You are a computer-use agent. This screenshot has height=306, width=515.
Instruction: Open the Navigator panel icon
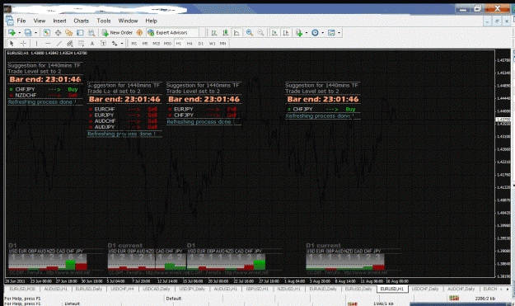pyautogui.click(x=68, y=32)
